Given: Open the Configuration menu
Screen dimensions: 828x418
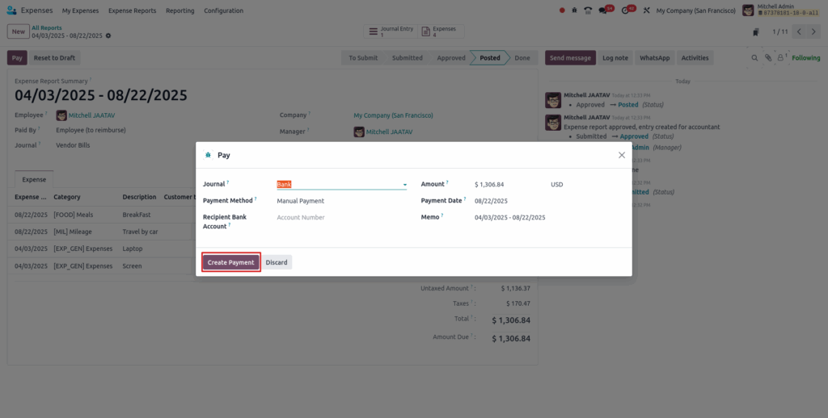Looking at the screenshot, I should [223, 10].
